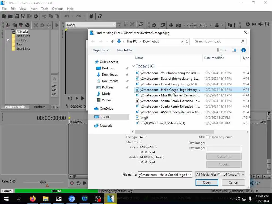
Task: Click the Copy Snapshot to clipboard icon
Action: [230, 25]
